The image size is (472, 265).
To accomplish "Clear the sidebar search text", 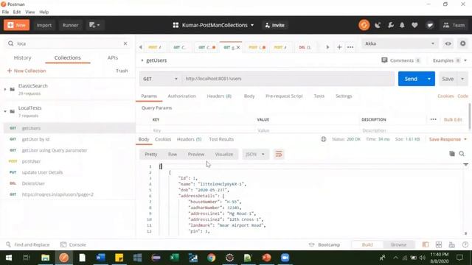I will (125, 43).
